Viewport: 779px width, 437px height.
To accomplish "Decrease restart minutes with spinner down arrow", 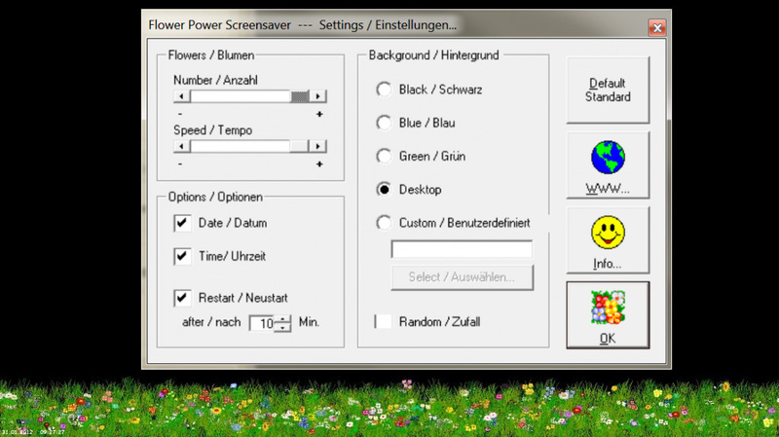I will tap(282, 328).
